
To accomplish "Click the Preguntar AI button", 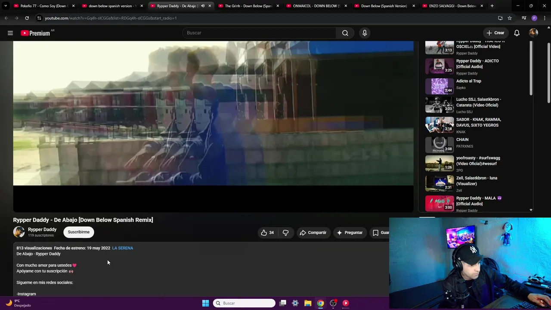I will coord(350,232).
